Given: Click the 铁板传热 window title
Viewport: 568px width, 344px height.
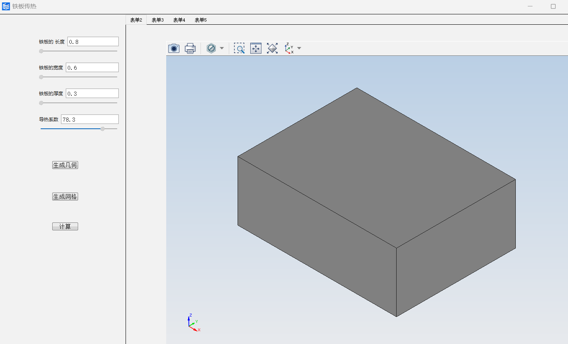Looking at the screenshot, I should 24,6.
